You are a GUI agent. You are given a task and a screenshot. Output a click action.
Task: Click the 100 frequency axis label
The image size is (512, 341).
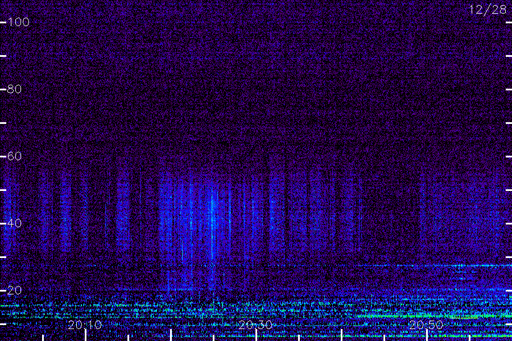click(18, 22)
